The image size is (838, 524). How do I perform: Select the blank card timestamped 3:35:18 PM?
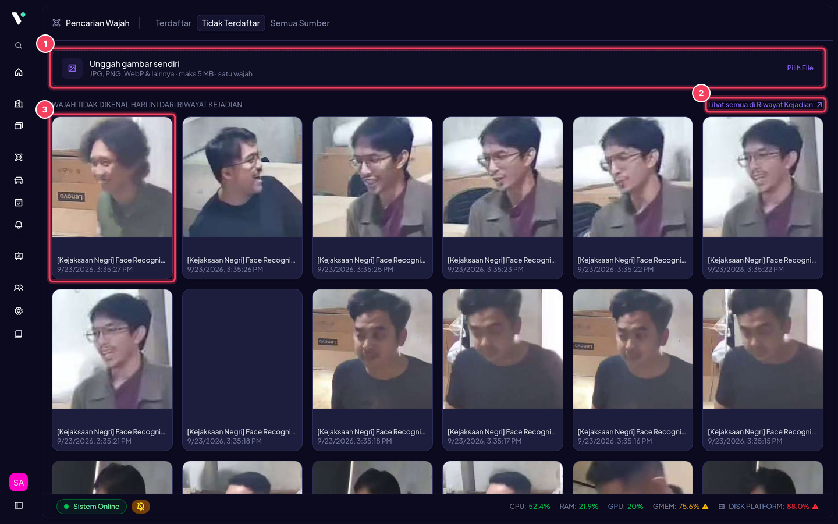point(242,370)
